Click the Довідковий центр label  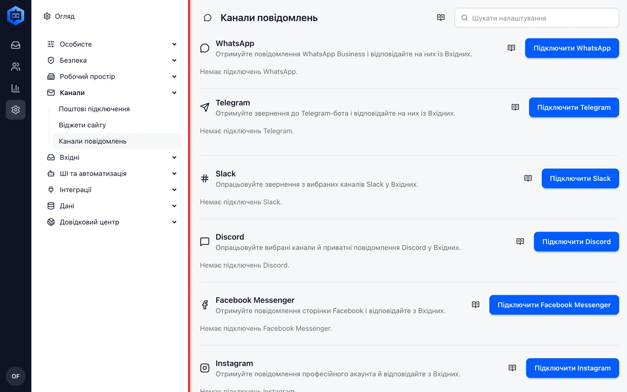click(x=89, y=222)
